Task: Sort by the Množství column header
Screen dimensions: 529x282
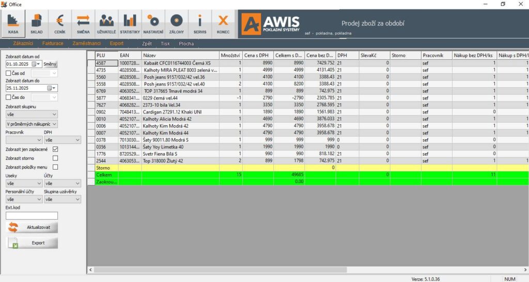Action: (231, 56)
